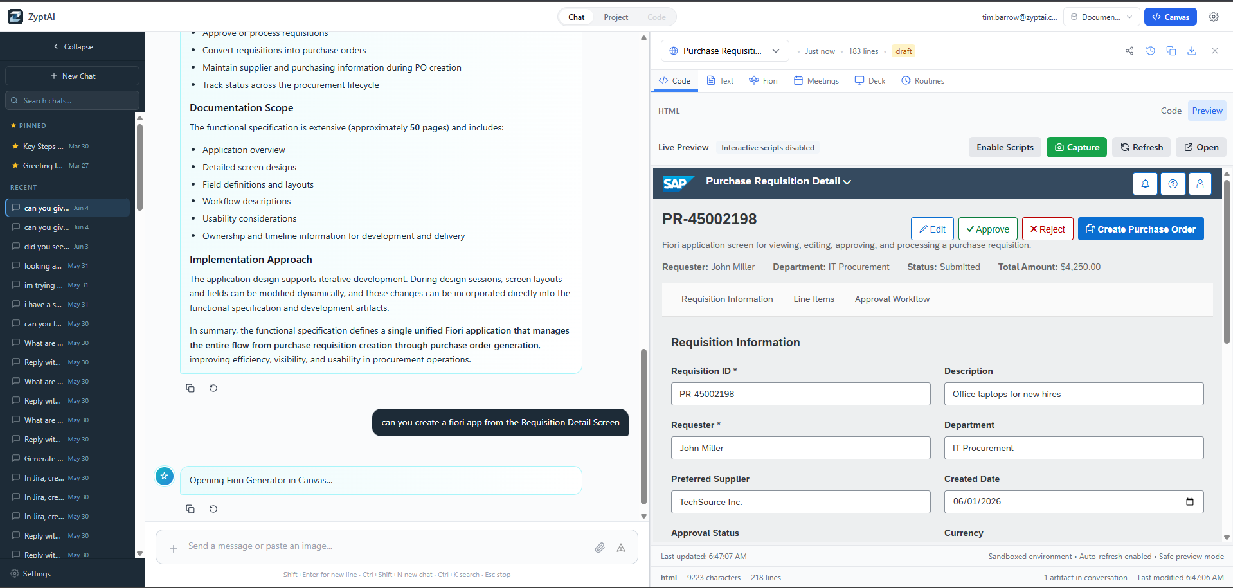Click the chat conversation scrollbar

(x=643, y=427)
